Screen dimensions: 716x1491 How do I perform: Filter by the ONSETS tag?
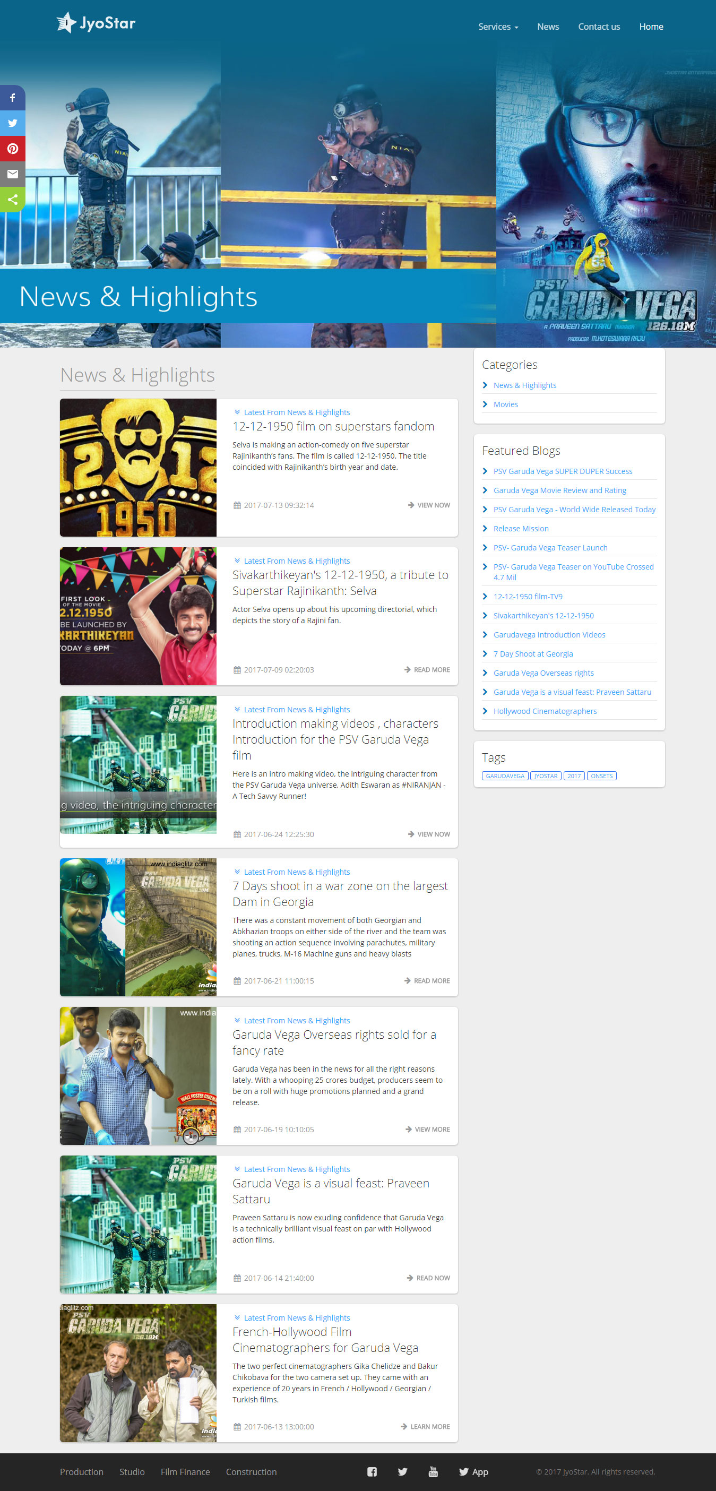(601, 775)
